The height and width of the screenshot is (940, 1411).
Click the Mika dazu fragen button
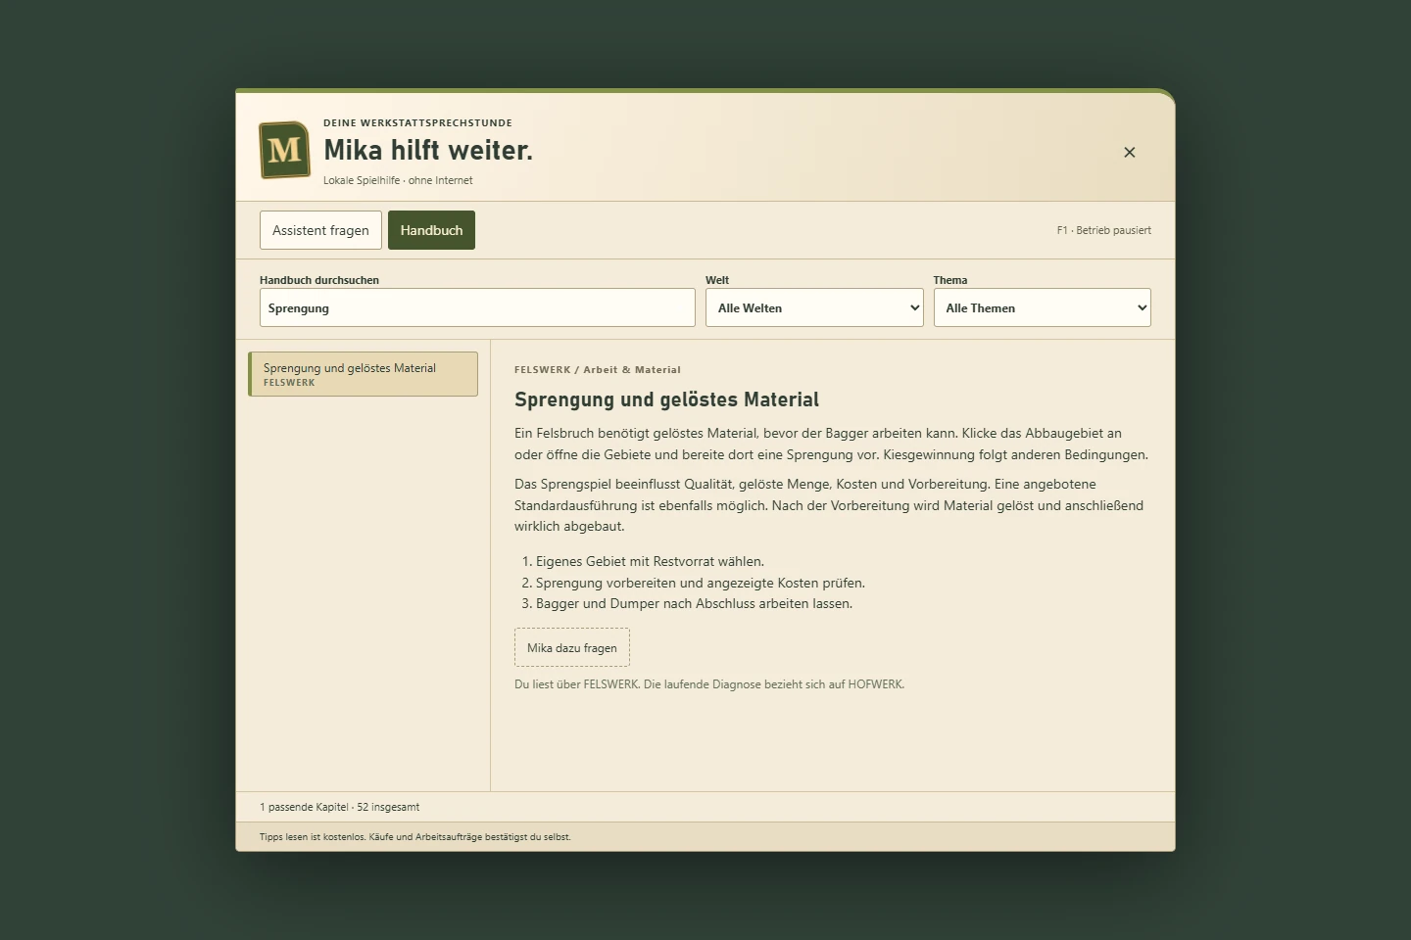[x=572, y=647]
